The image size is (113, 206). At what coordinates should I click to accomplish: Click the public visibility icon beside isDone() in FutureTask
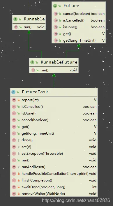[x=18, y=114]
